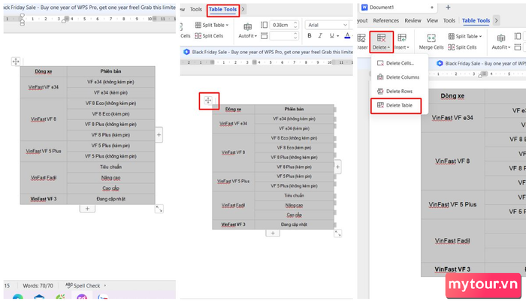Click 'VinFast VF 5 Plus' cell in right table
The width and height of the screenshot is (526, 304).
tap(452, 204)
